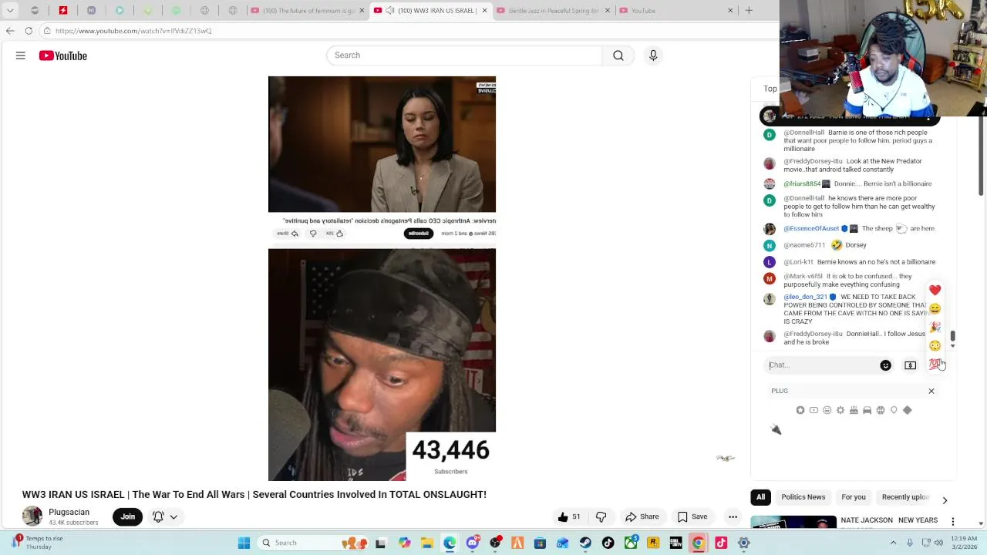Open Google Chrome on the taskbar

(x=698, y=543)
